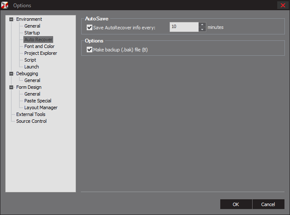Open External Tools settings

[x=31, y=114]
